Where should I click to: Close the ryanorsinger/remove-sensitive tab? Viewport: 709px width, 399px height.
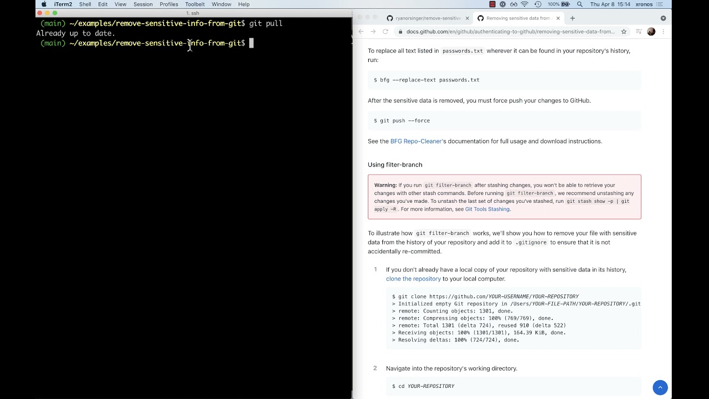pos(467,18)
